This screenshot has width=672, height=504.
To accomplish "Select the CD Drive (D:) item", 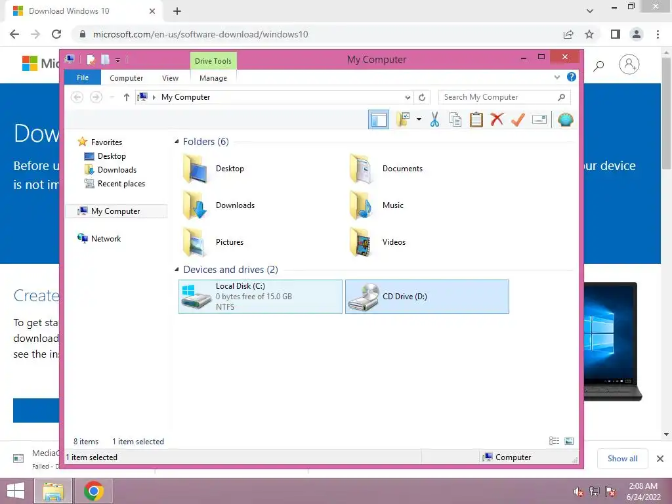I will (427, 297).
